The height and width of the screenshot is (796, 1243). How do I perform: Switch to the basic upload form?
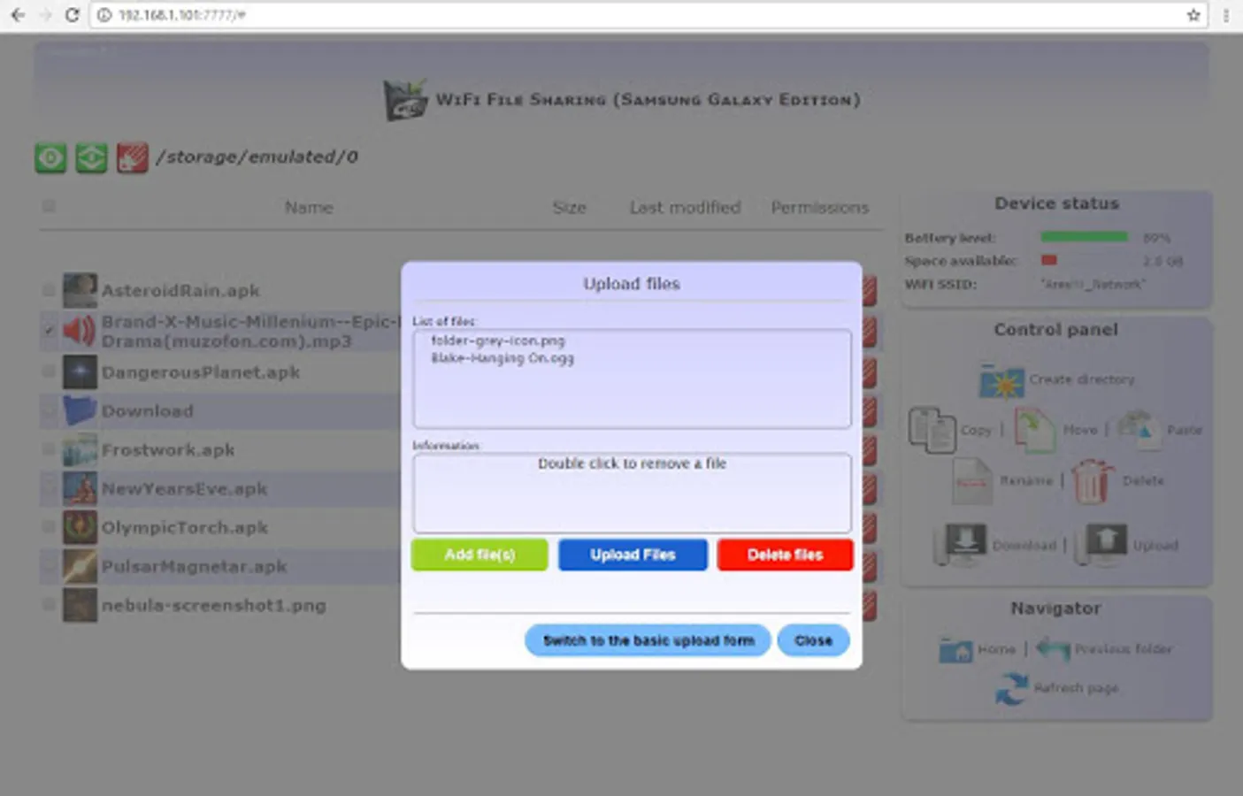tap(648, 640)
